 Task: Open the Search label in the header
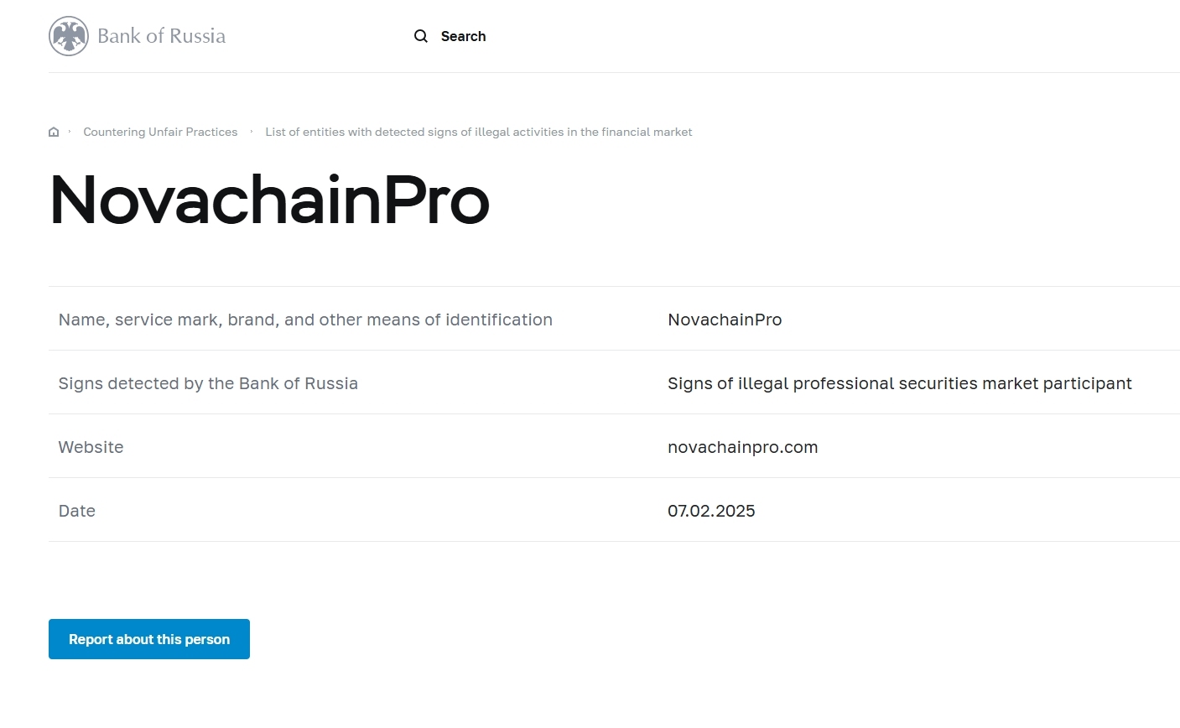(x=463, y=36)
